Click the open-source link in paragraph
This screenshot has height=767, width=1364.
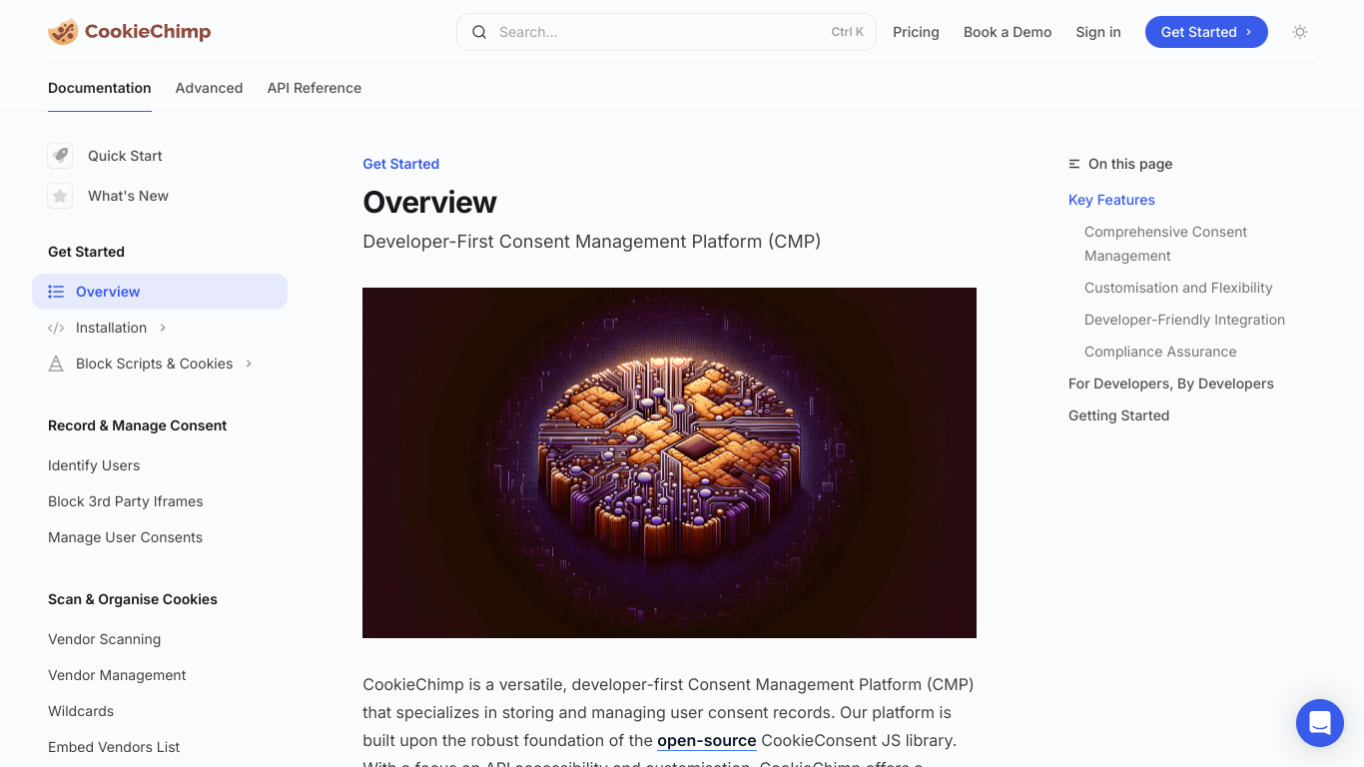pos(707,741)
